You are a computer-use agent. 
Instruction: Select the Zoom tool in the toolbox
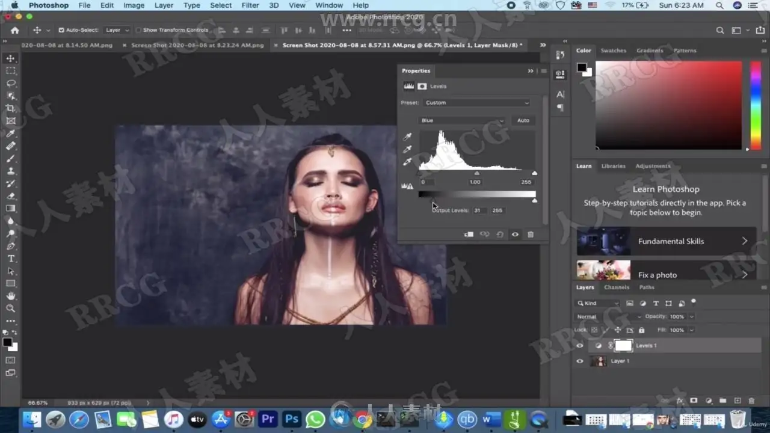click(x=11, y=309)
